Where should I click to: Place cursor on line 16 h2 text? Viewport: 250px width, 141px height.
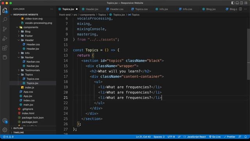119,71
